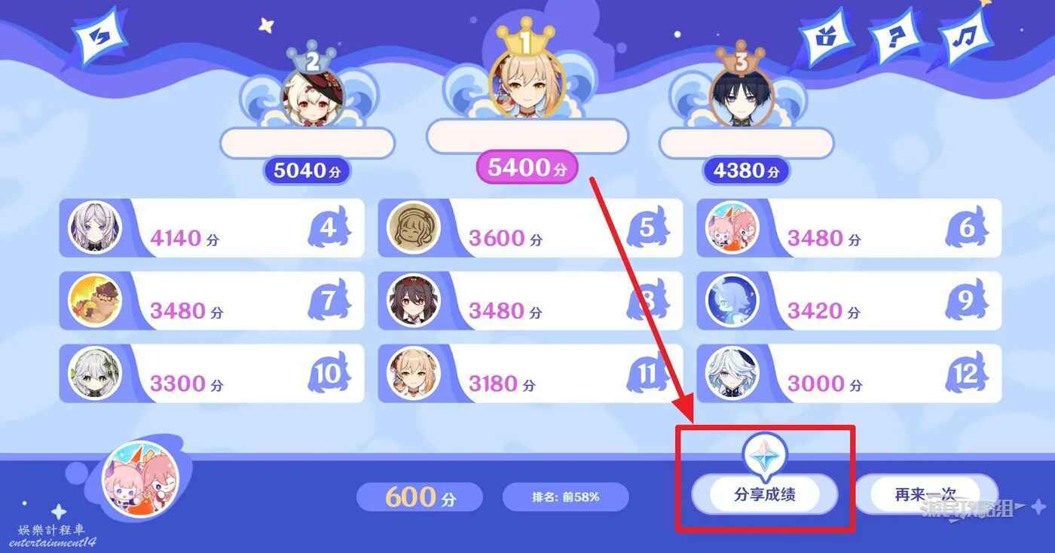Click the 分享成绩 share button
The image size is (1055, 553).
(x=764, y=494)
